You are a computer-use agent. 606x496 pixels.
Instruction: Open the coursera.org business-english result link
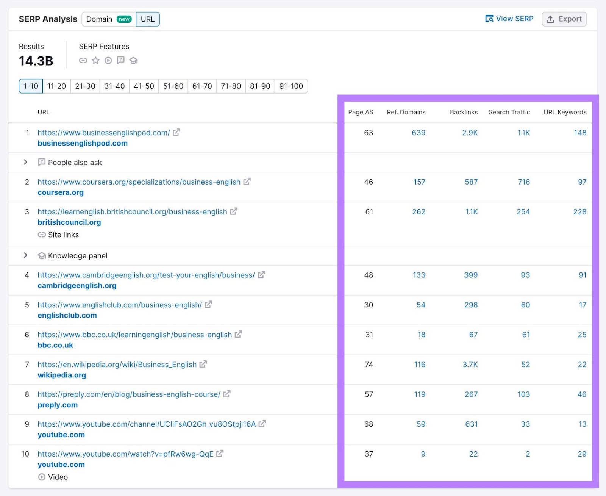(139, 182)
